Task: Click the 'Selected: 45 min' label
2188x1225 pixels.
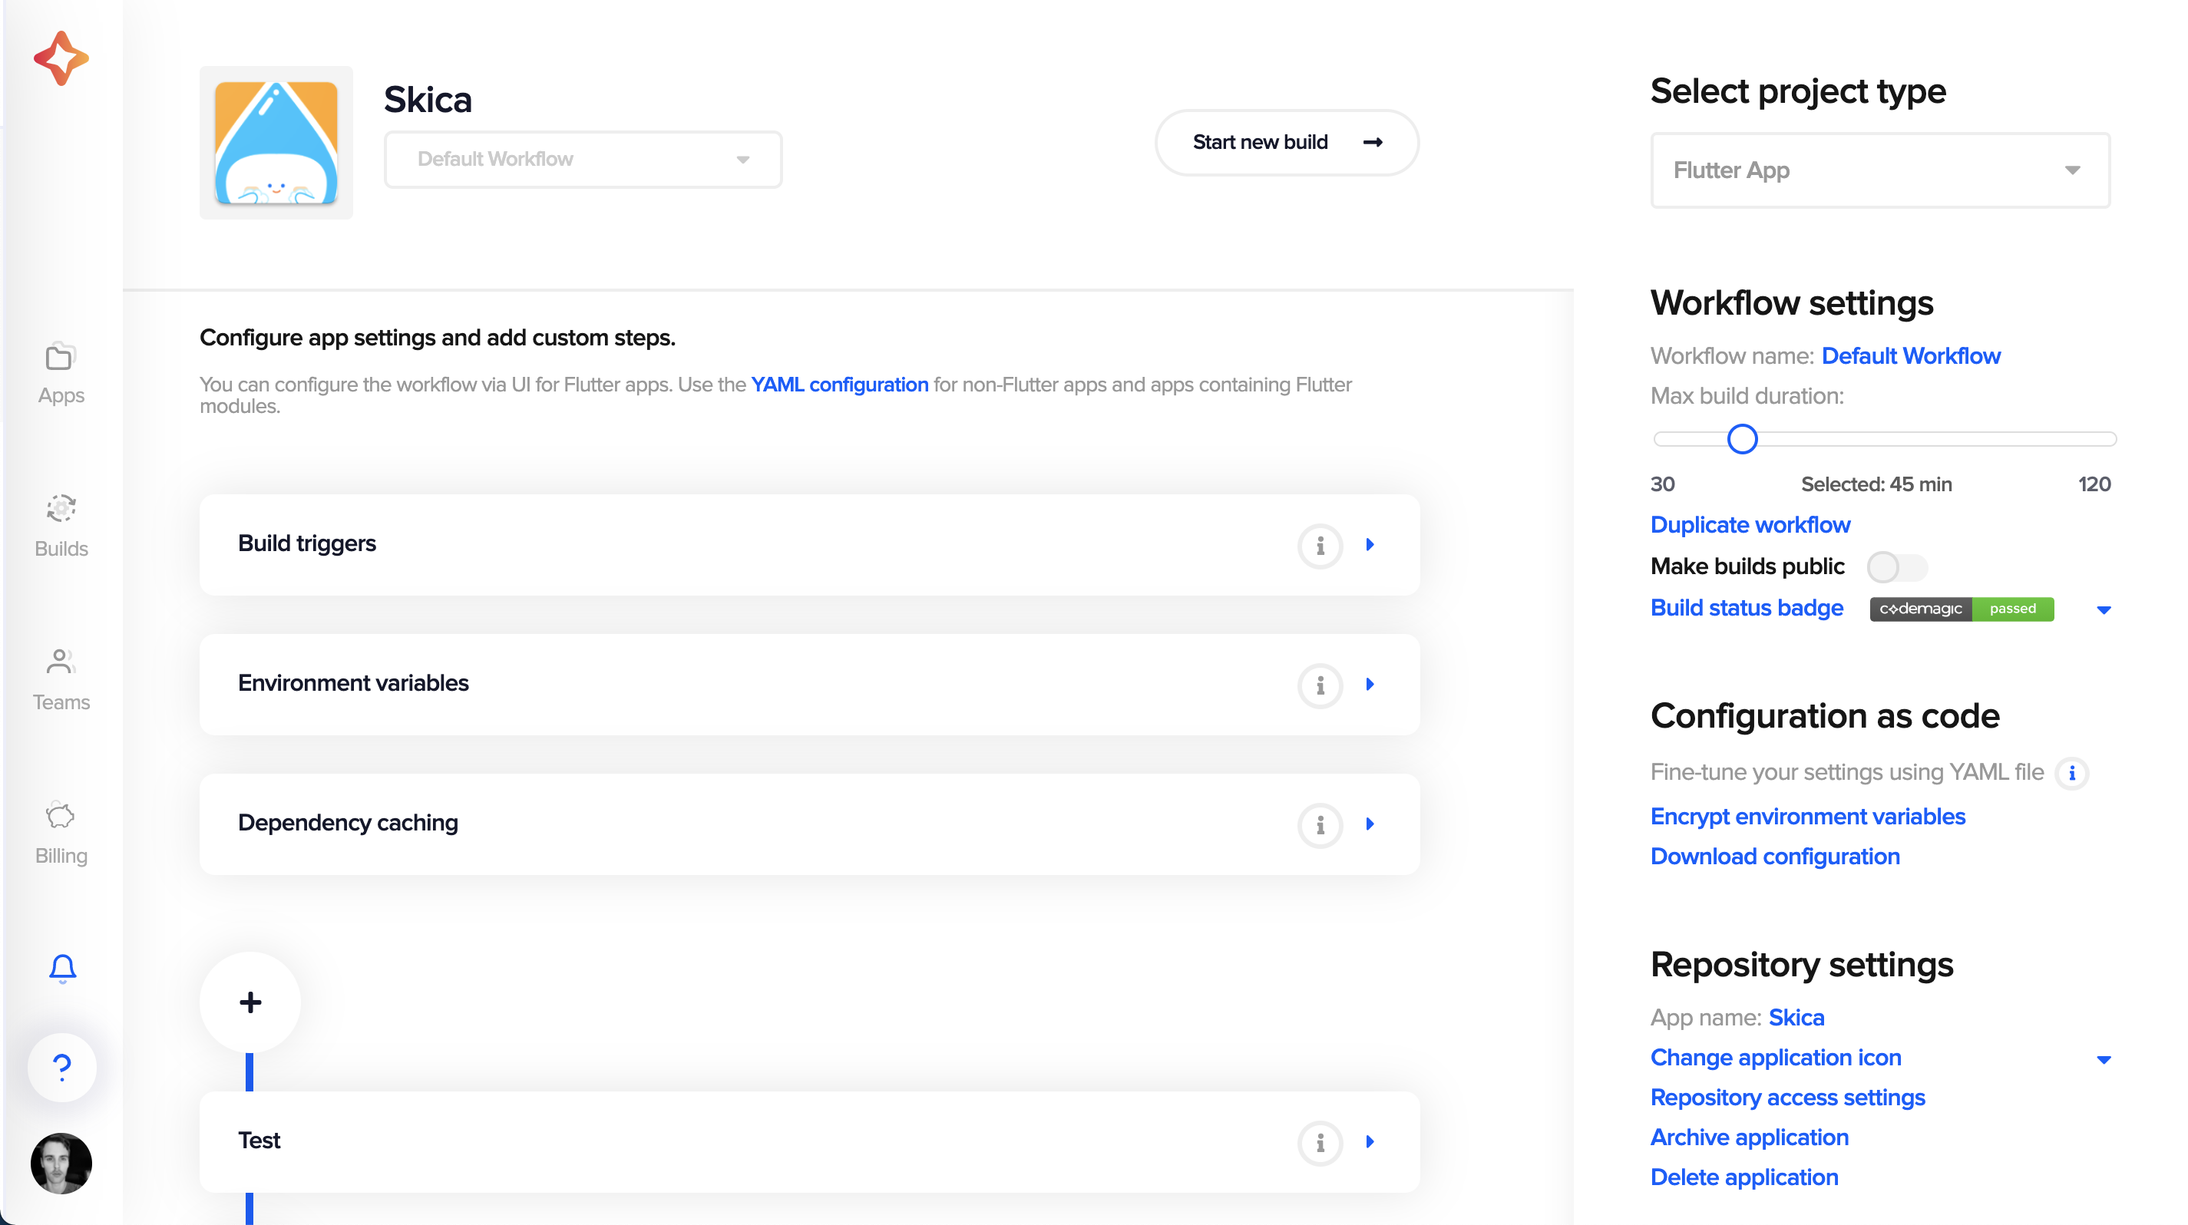Action: click(x=1876, y=485)
